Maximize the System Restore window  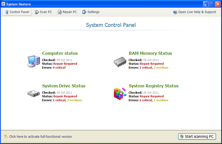[212, 4]
